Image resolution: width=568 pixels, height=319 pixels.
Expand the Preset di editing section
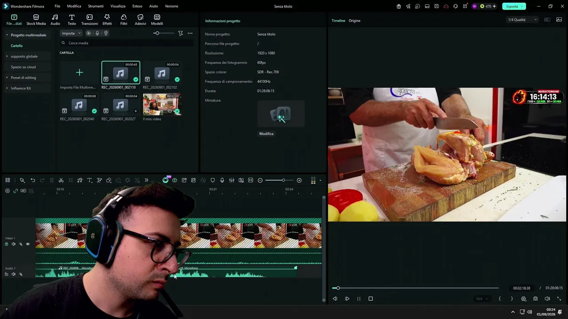coord(7,78)
